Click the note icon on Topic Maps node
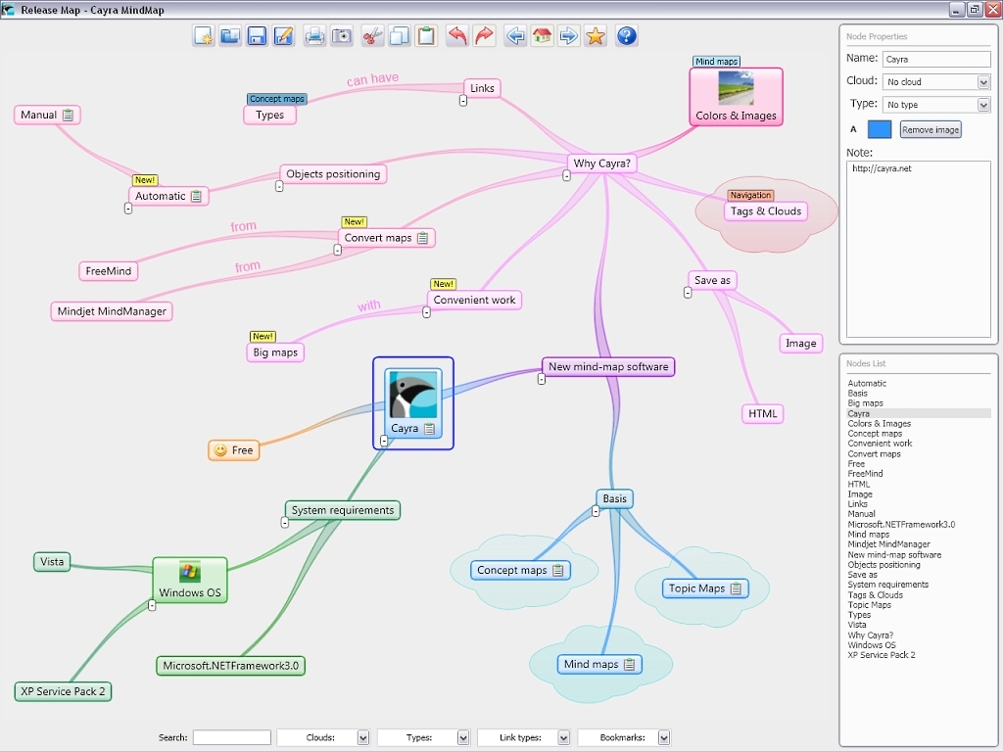Image resolution: width=1003 pixels, height=752 pixels. pos(736,588)
